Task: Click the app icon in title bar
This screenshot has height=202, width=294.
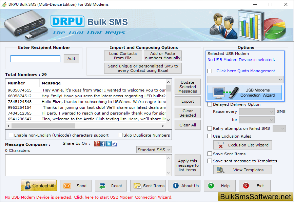Action: 4,4
